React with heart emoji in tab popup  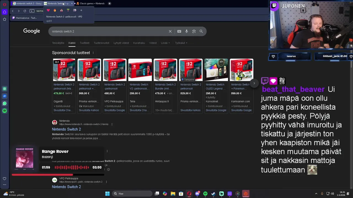click(48, 10)
